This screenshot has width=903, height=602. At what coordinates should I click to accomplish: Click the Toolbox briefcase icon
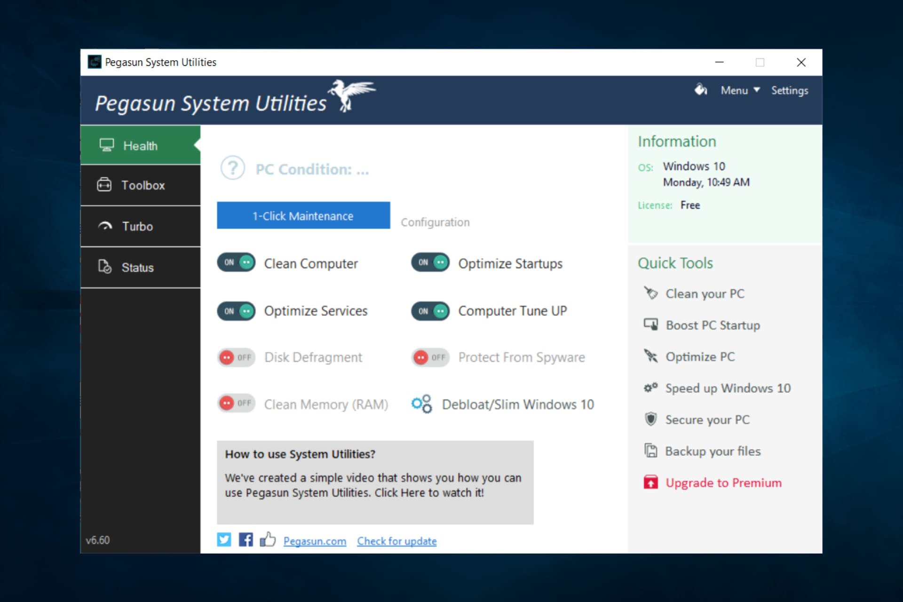click(104, 185)
